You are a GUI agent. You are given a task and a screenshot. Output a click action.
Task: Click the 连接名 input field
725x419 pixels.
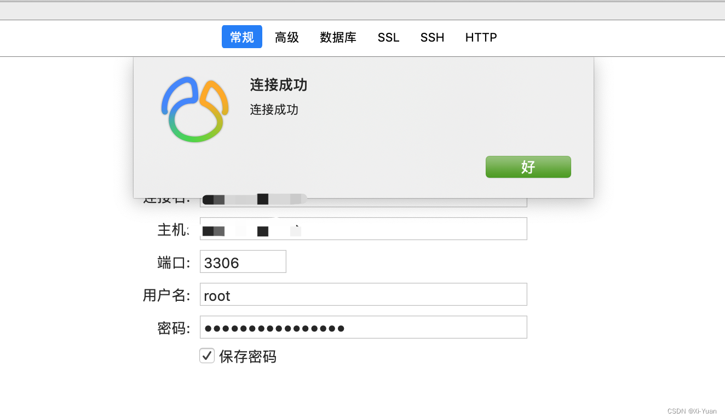363,201
